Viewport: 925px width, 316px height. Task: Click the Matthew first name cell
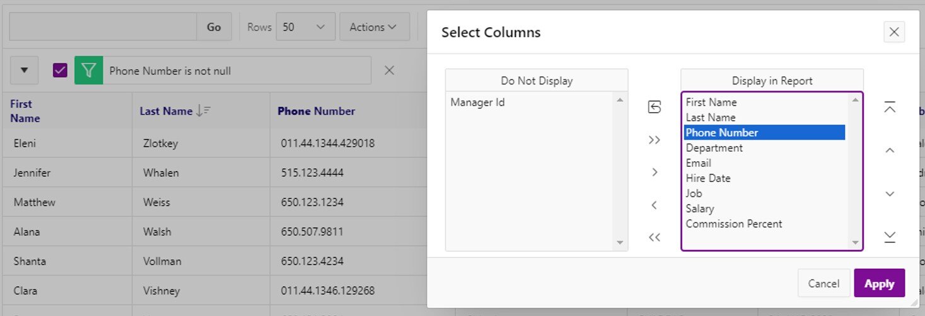(35, 202)
